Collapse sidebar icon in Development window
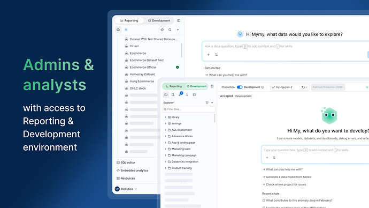Viewport: 369px width, 208px height. [x=212, y=86]
